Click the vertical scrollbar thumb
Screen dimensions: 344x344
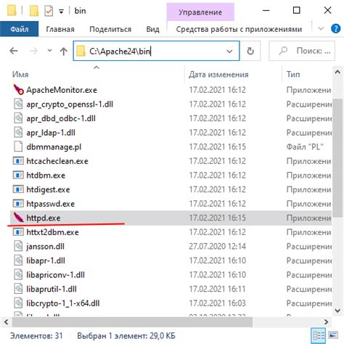tap(337, 157)
